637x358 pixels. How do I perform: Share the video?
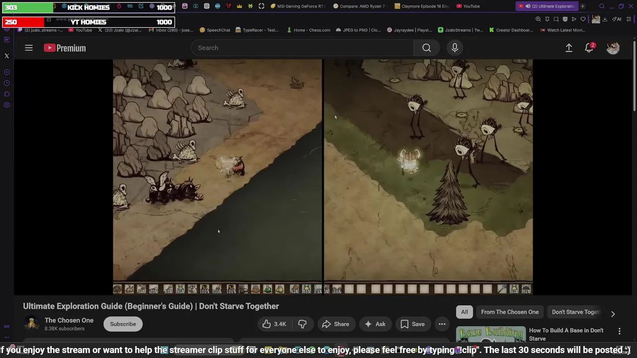pos(336,324)
